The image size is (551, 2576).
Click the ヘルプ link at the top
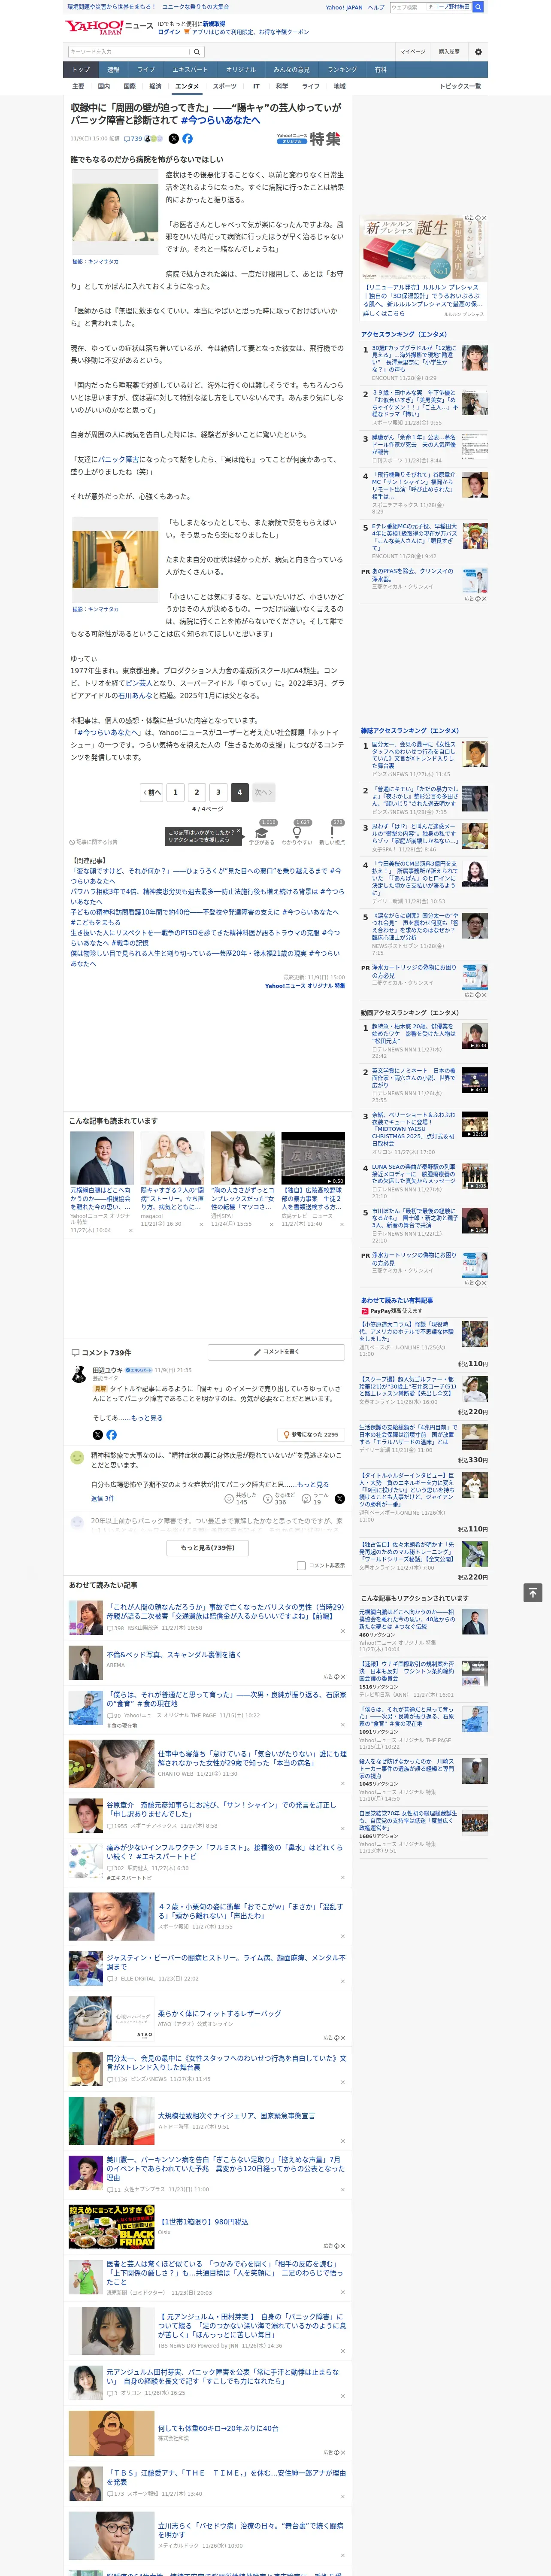click(x=376, y=7)
